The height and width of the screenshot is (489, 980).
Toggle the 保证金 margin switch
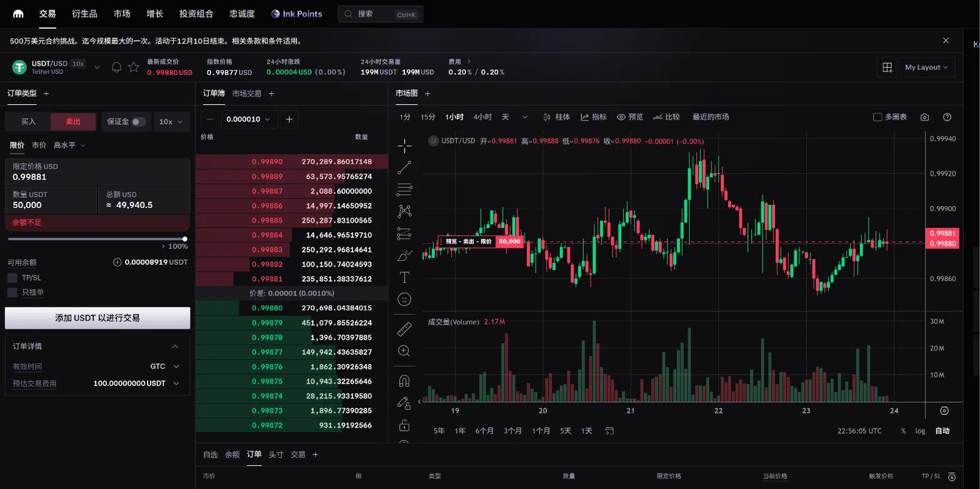pos(139,122)
